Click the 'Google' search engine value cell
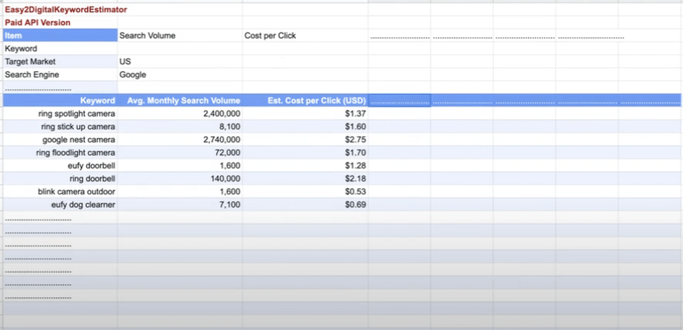This screenshot has height=330, width=683. (x=180, y=75)
